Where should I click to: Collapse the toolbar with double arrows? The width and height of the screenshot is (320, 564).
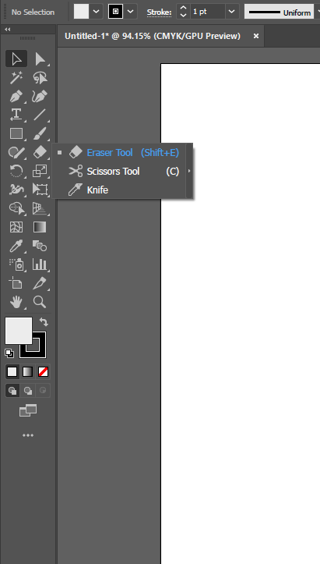tap(8, 29)
